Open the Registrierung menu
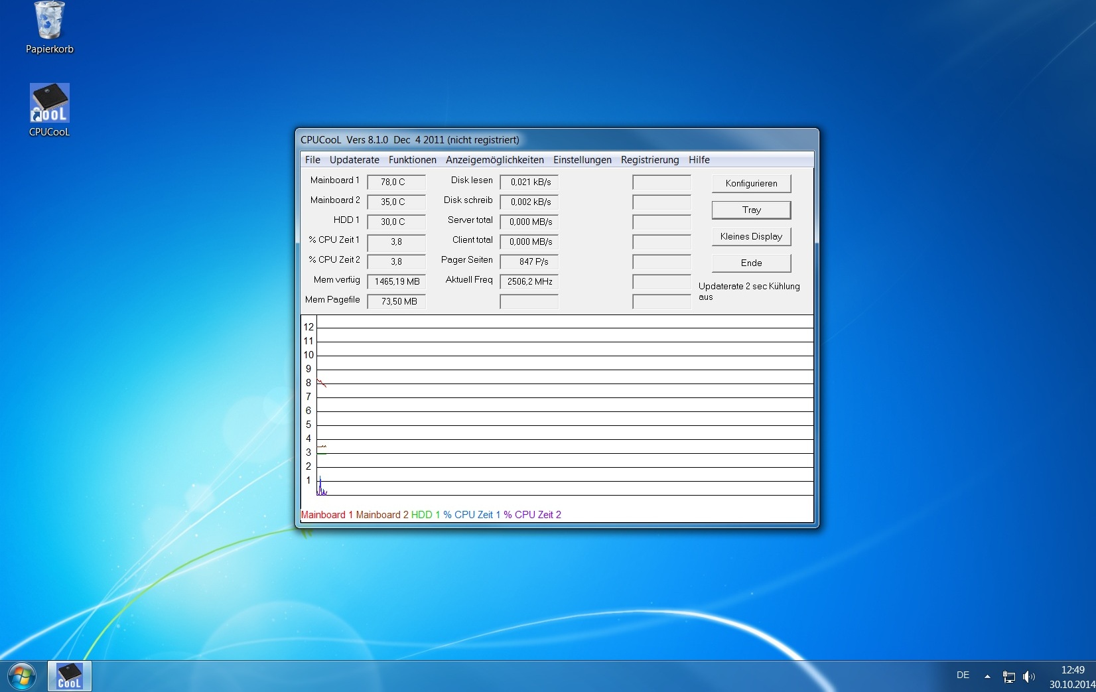The image size is (1096, 692). [650, 160]
